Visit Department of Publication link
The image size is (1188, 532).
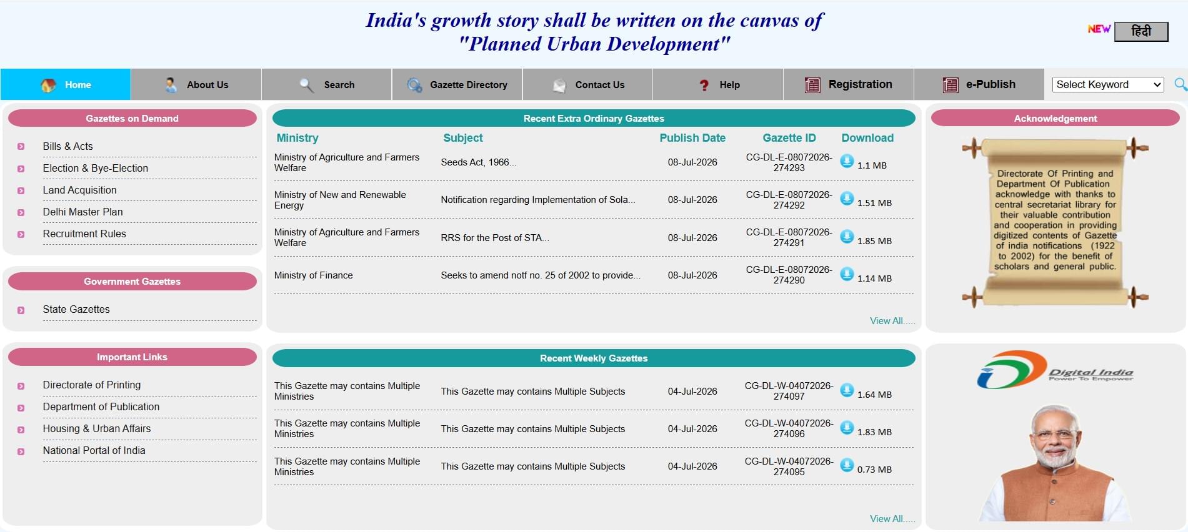point(101,406)
